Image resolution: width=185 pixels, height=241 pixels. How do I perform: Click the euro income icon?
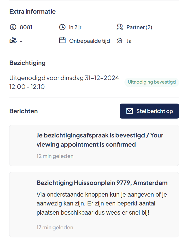coord(13,27)
